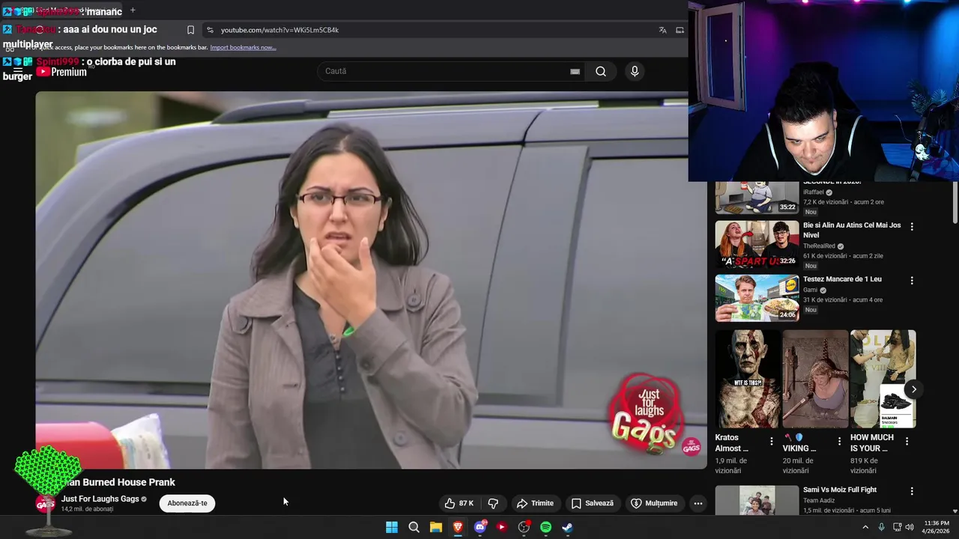Screen dimensions: 959x539
Task: Open Sami Vs Moiz Full Fight title
Action: 839,490
